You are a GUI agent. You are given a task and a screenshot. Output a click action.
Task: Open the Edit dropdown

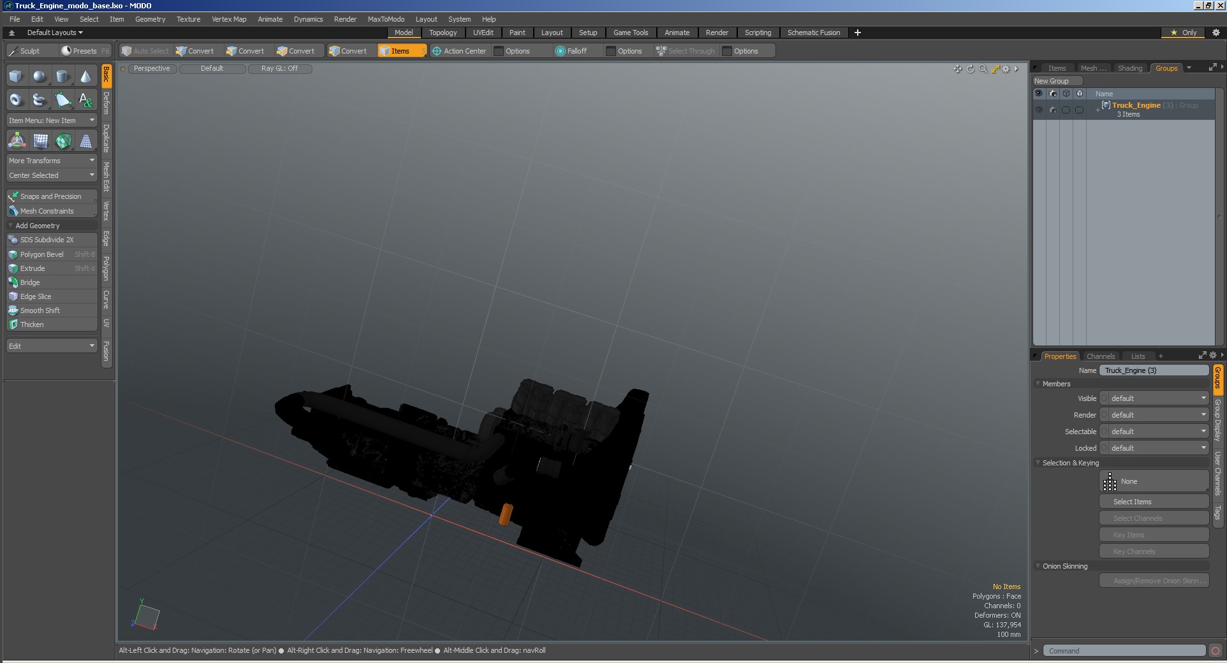pyautogui.click(x=52, y=346)
